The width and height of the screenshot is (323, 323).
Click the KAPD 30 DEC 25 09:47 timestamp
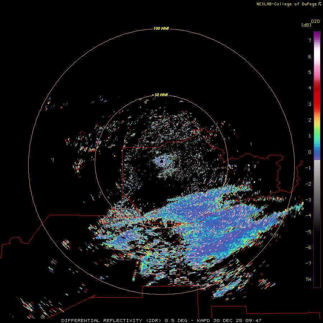click(229, 320)
